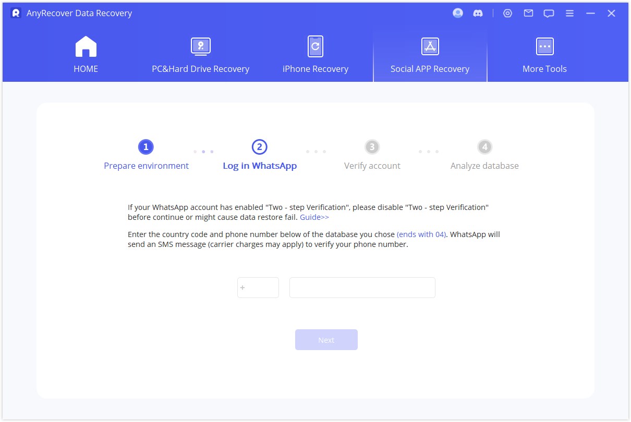Click step 4 circle for Analyze database
The width and height of the screenshot is (631, 422).
coord(484,147)
